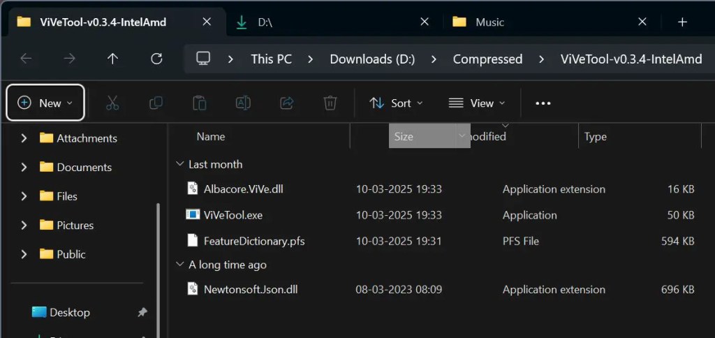Unpin Desktop using the pin icon

point(142,312)
